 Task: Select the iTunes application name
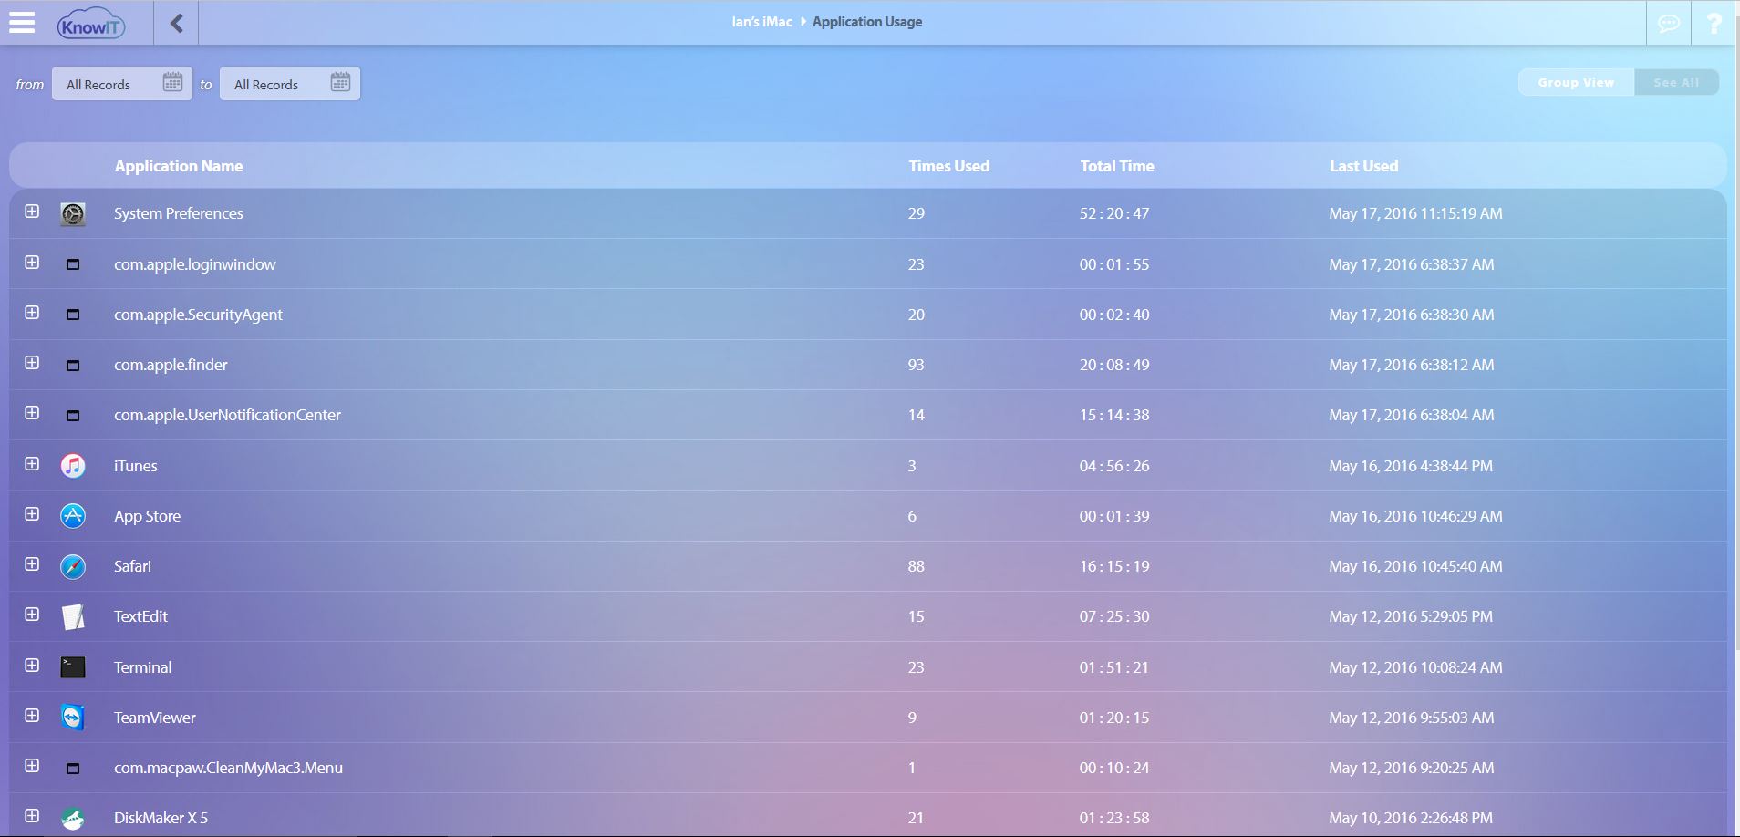[135, 466]
